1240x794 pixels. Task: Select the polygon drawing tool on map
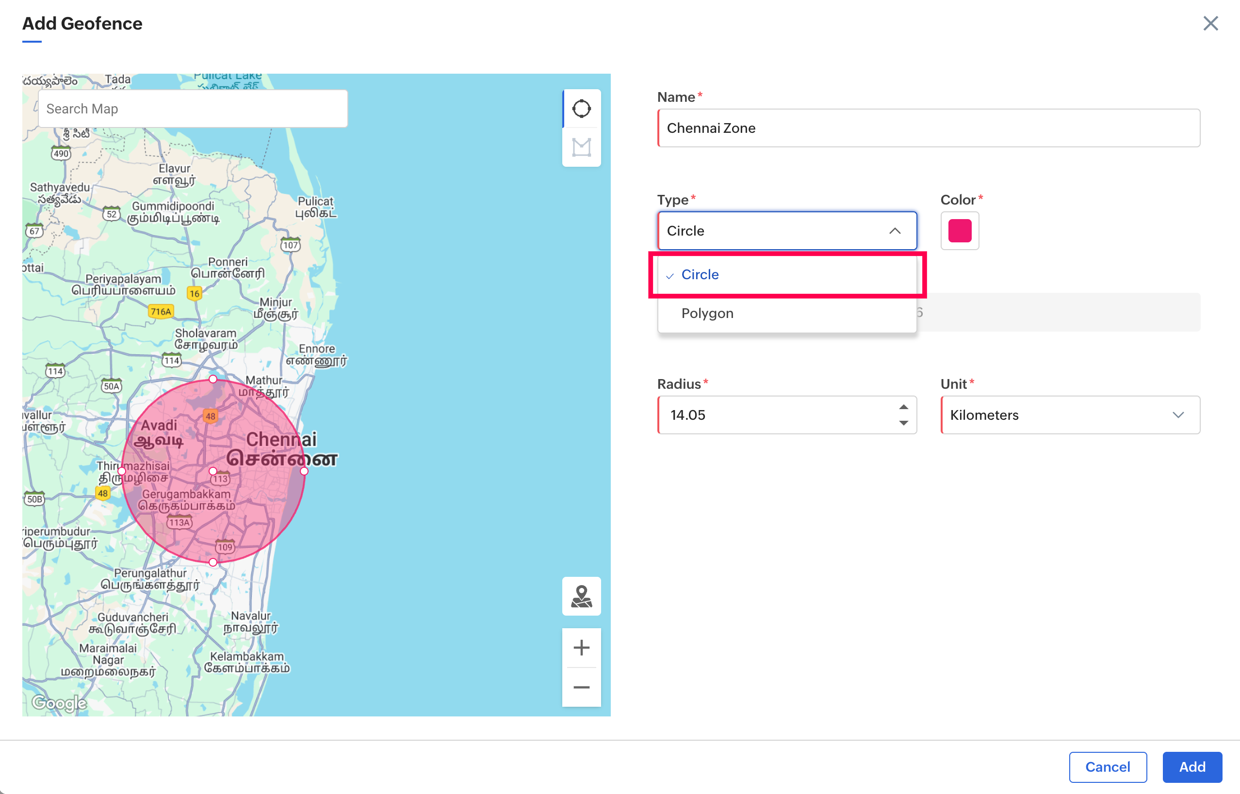click(581, 147)
